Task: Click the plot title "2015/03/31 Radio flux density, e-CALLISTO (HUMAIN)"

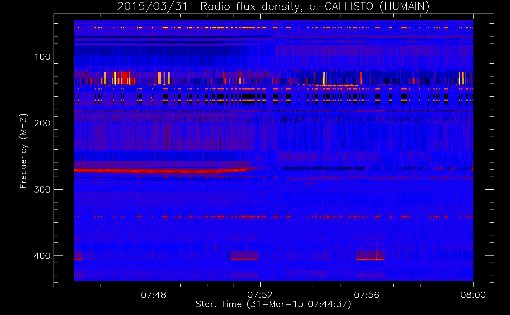Action: (273, 6)
